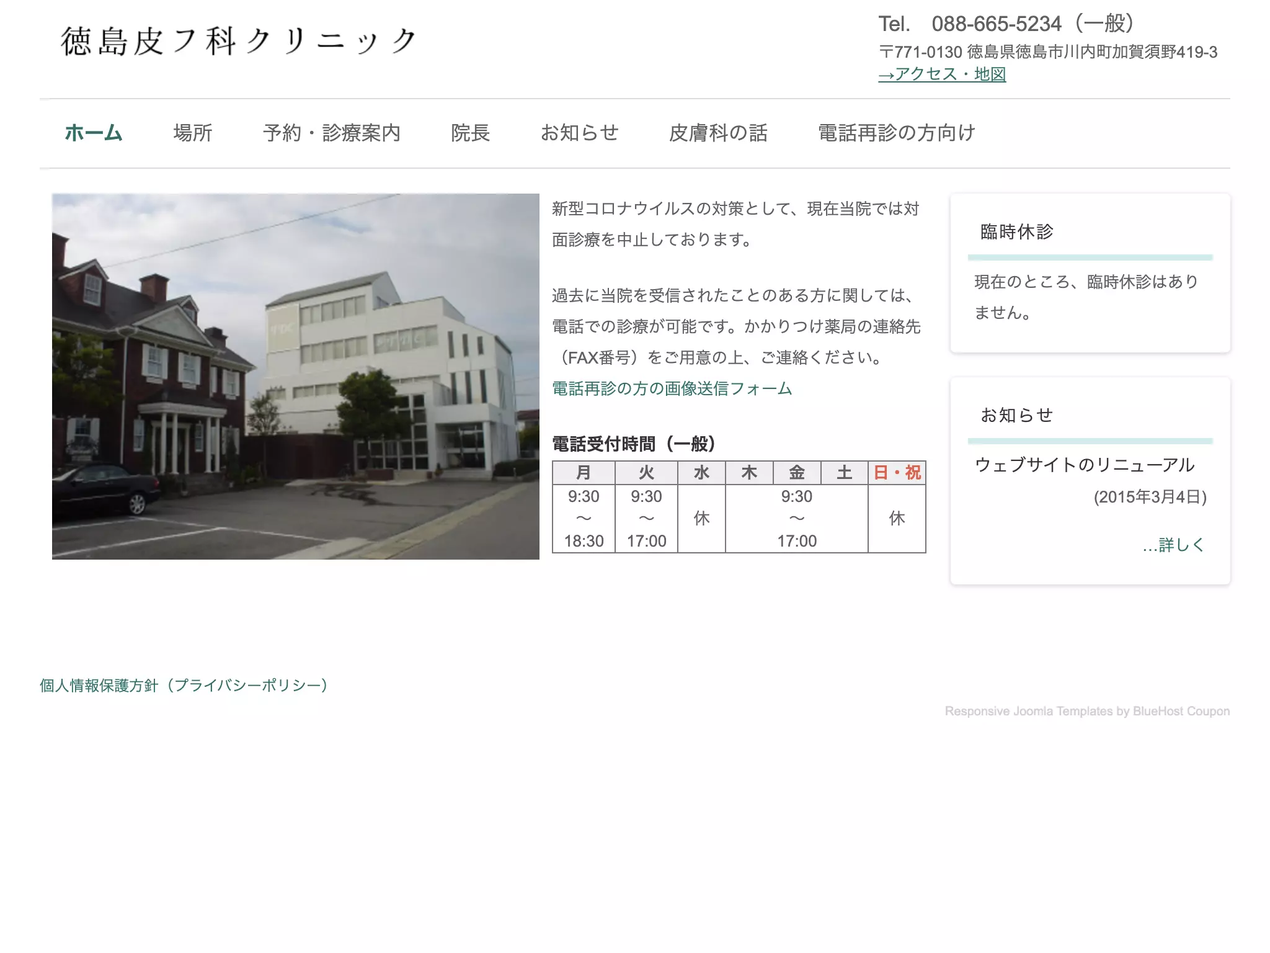Image resolution: width=1270 pixels, height=953 pixels.
Task: Click ウェブサイトのリニューアル news title
Action: pyautogui.click(x=1085, y=465)
